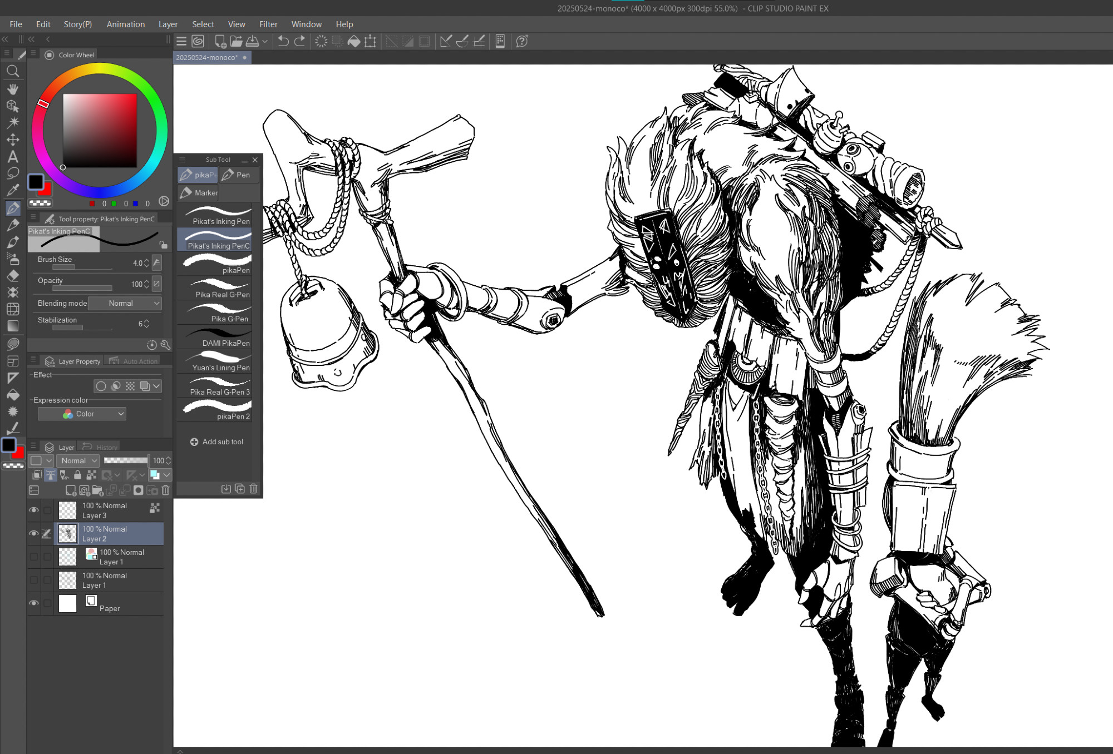
Task: Open the Filter menu
Action: tap(268, 24)
